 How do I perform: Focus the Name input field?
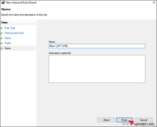pos(97,46)
